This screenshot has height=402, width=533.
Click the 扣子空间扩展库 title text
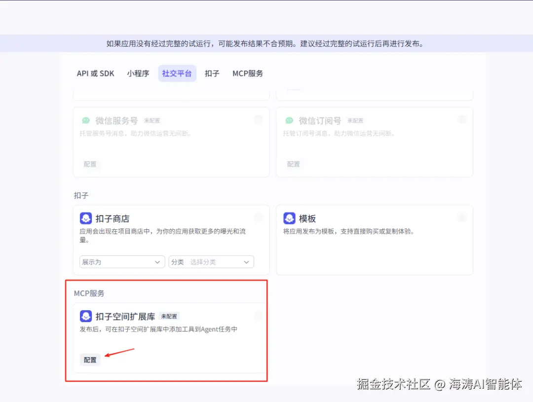coord(125,317)
